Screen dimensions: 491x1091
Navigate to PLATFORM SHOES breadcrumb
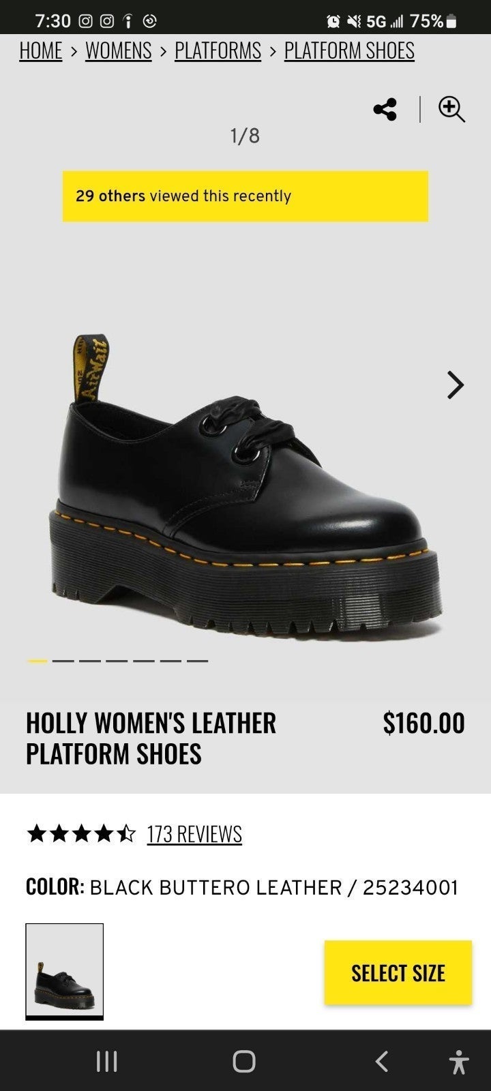click(x=349, y=50)
